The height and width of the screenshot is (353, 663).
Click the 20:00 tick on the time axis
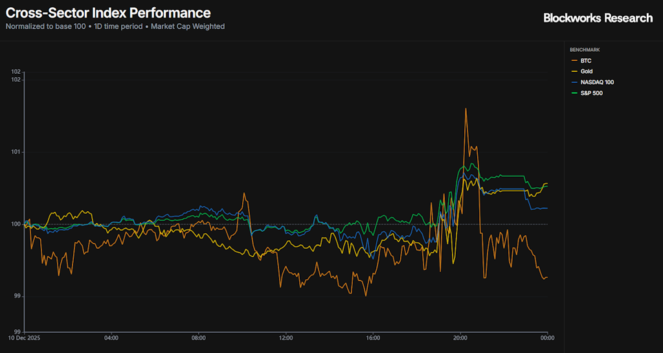tap(460, 337)
